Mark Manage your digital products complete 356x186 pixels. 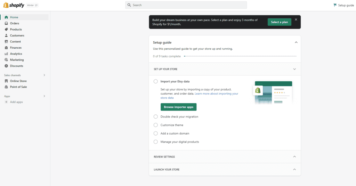tap(155, 142)
